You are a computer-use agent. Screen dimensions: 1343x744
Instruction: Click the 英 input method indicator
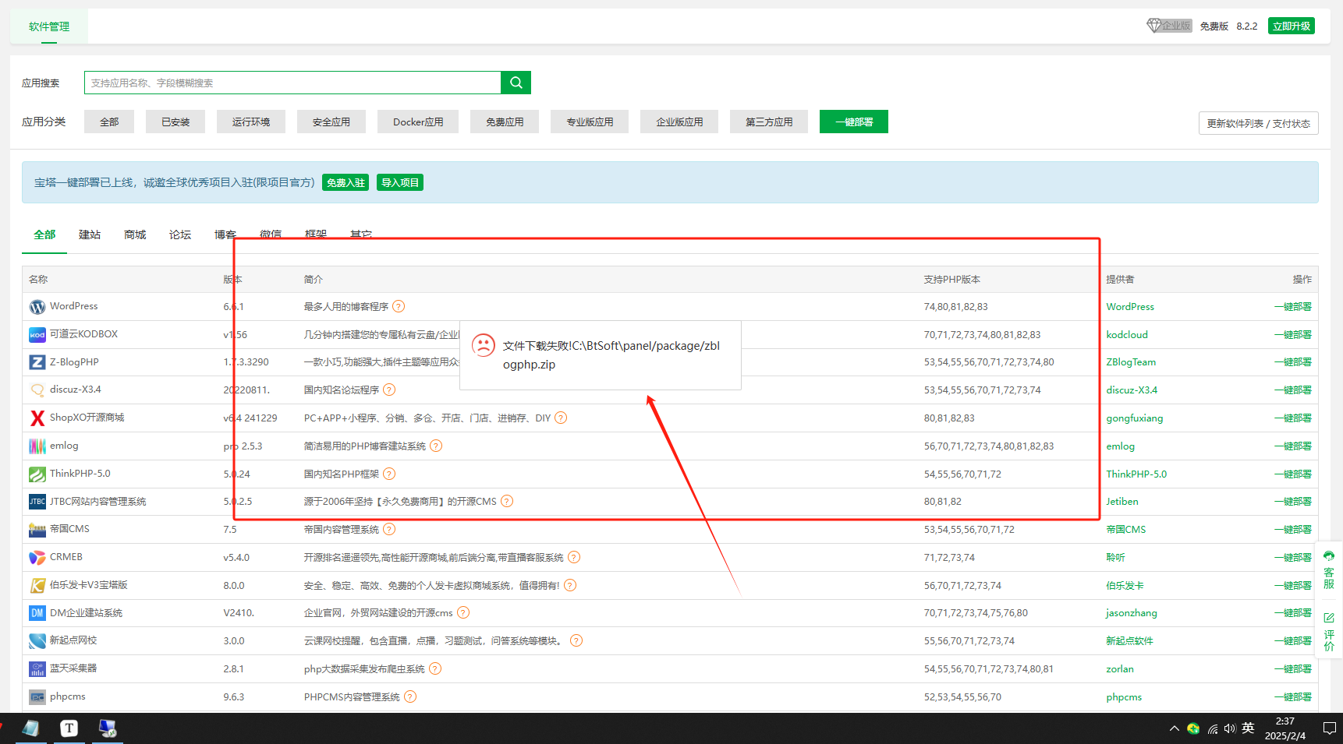pos(1248,728)
